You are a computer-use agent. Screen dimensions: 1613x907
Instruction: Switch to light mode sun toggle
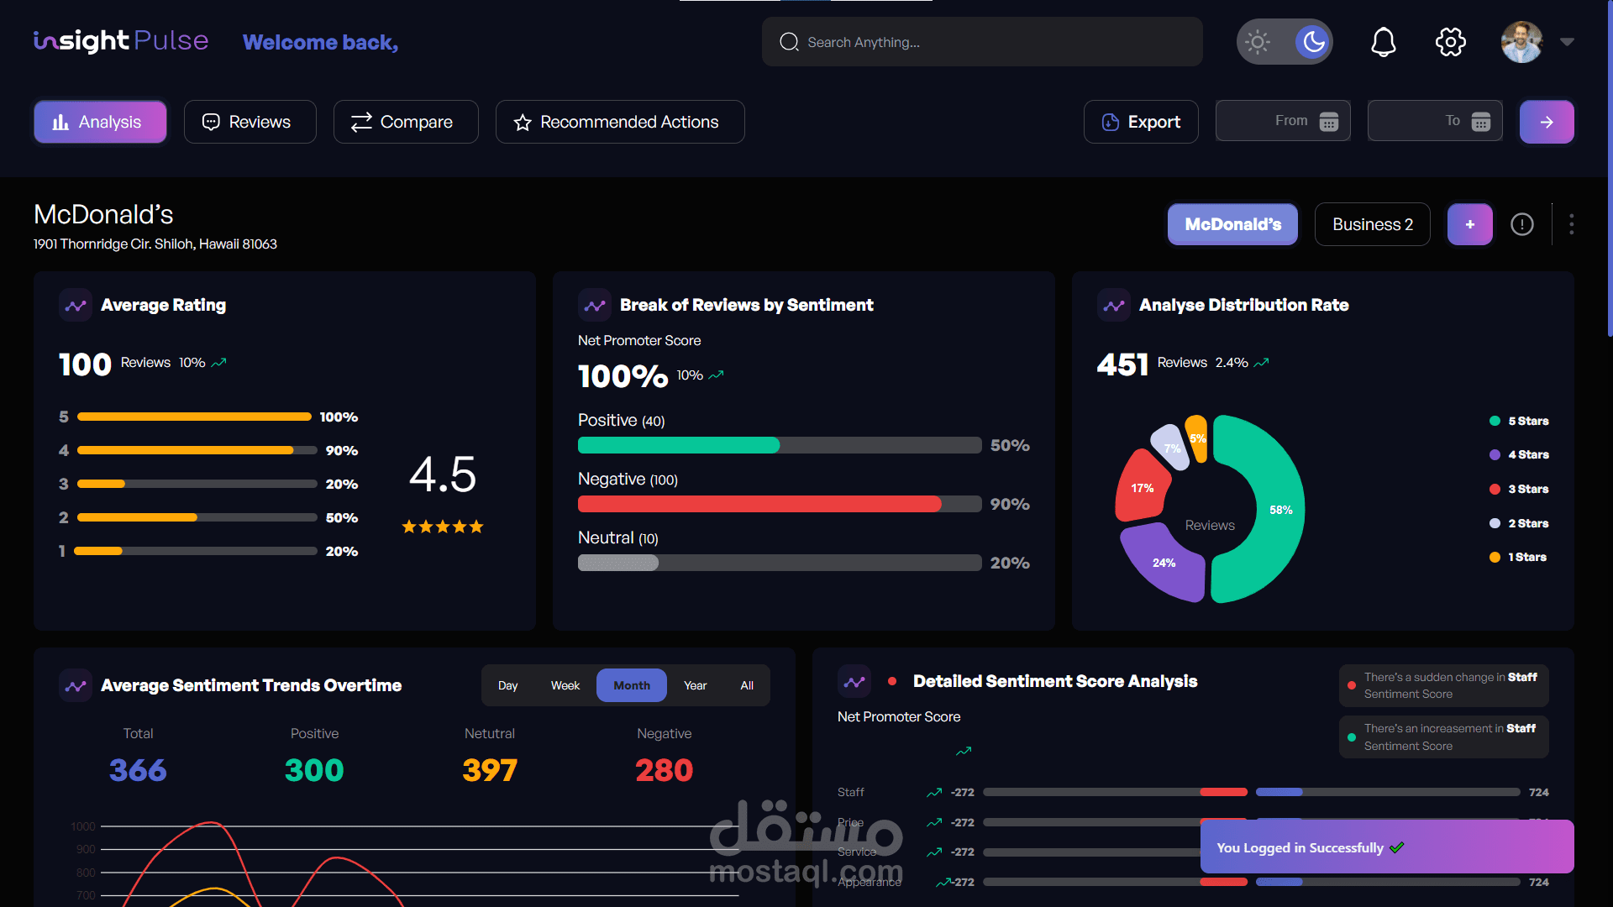[x=1258, y=42]
